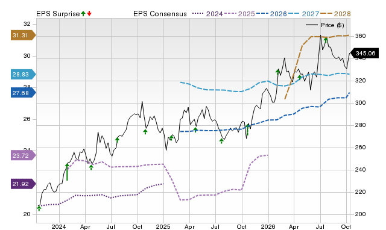Click the 31.31 gold value tag
Image resolution: width=386 pixels, height=230 pixels.
pyautogui.click(x=23, y=36)
